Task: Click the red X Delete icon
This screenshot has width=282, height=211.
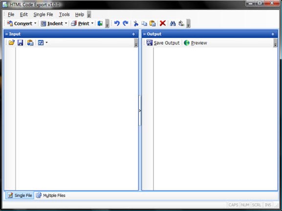Action: (x=163, y=23)
